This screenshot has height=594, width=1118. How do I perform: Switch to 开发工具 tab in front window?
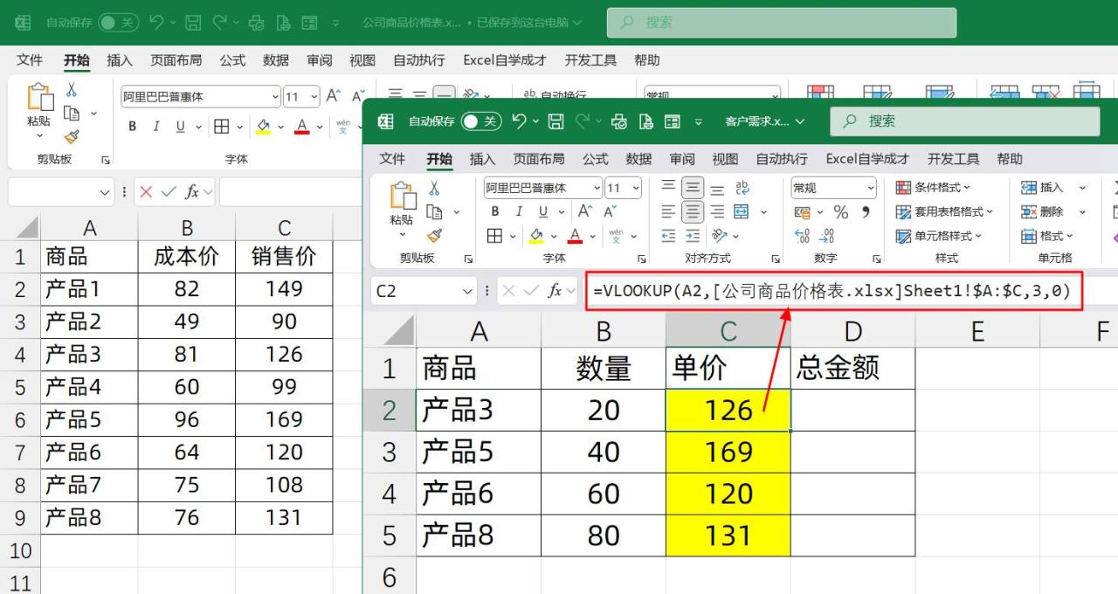pyautogui.click(x=953, y=159)
